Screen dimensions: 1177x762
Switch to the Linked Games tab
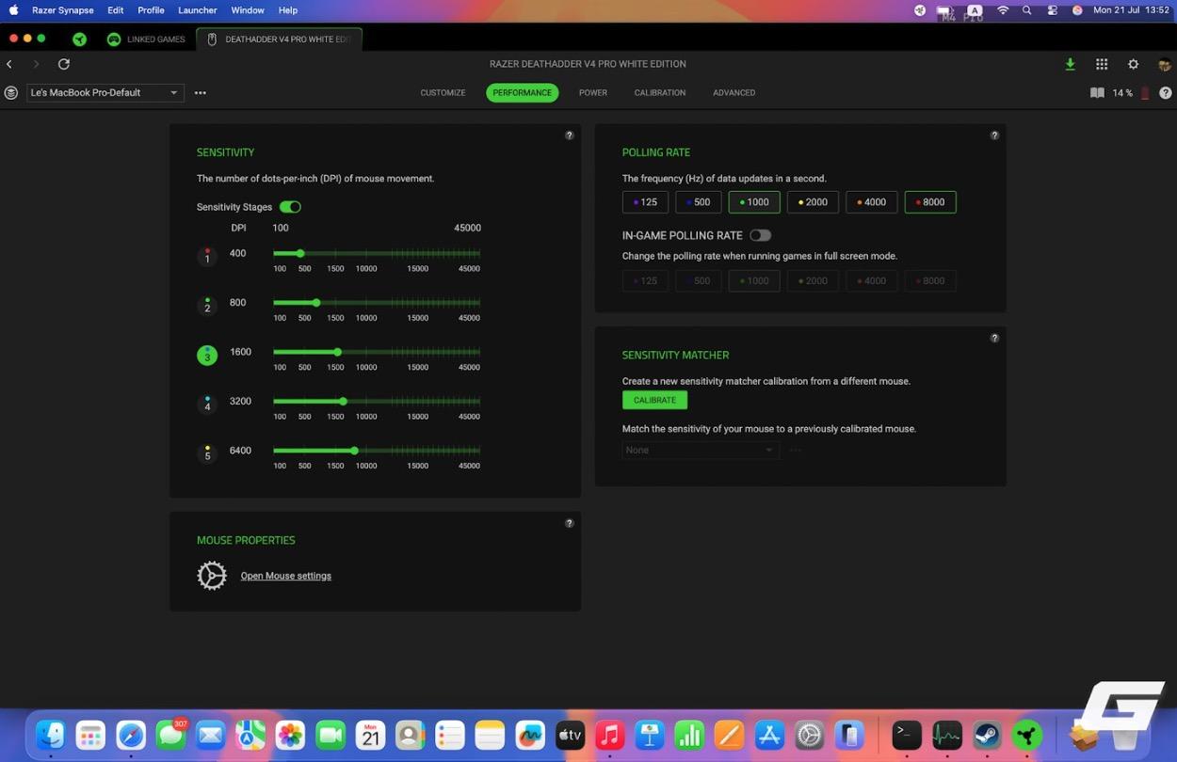tap(147, 40)
